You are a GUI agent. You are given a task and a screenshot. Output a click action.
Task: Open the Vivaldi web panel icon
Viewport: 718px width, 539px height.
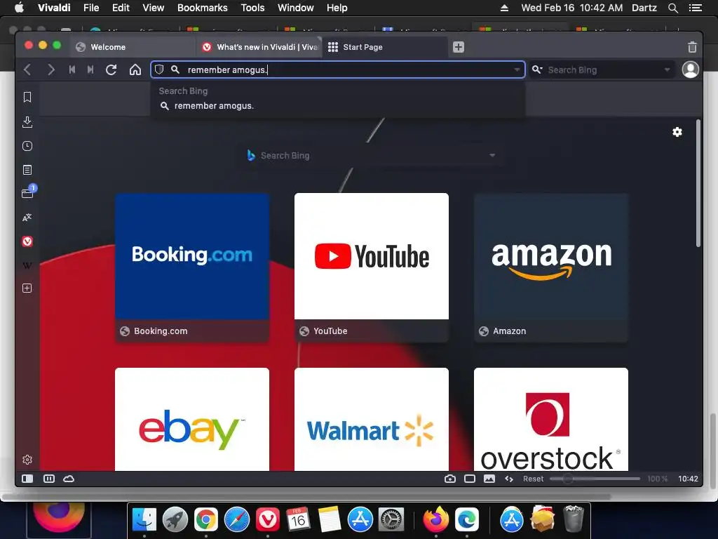point(27,241)
